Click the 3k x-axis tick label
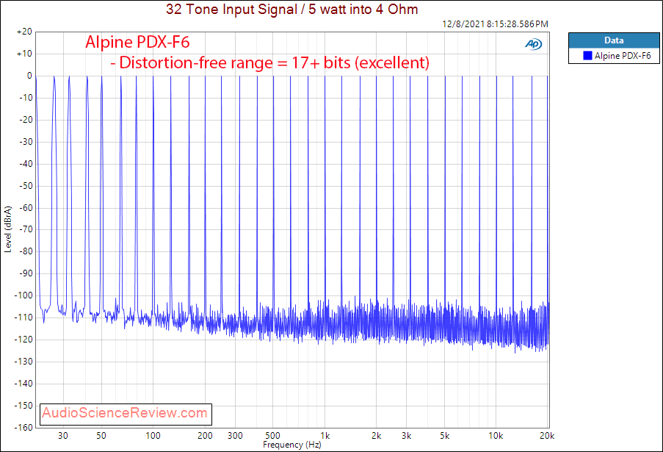Image resolution: width=663 pixels, height=452 pixels. [x=406, y=436]
